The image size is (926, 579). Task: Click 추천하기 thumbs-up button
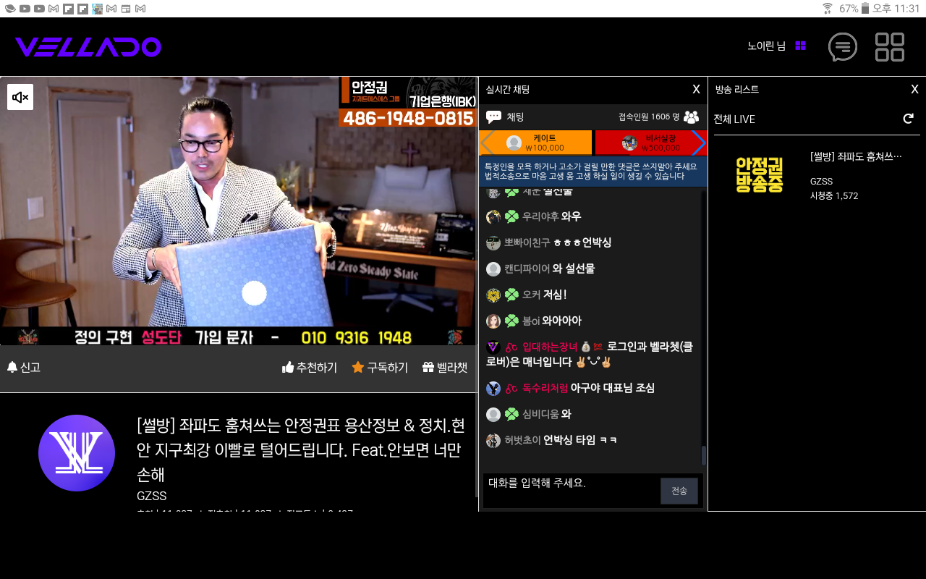[x=310, y=367]
